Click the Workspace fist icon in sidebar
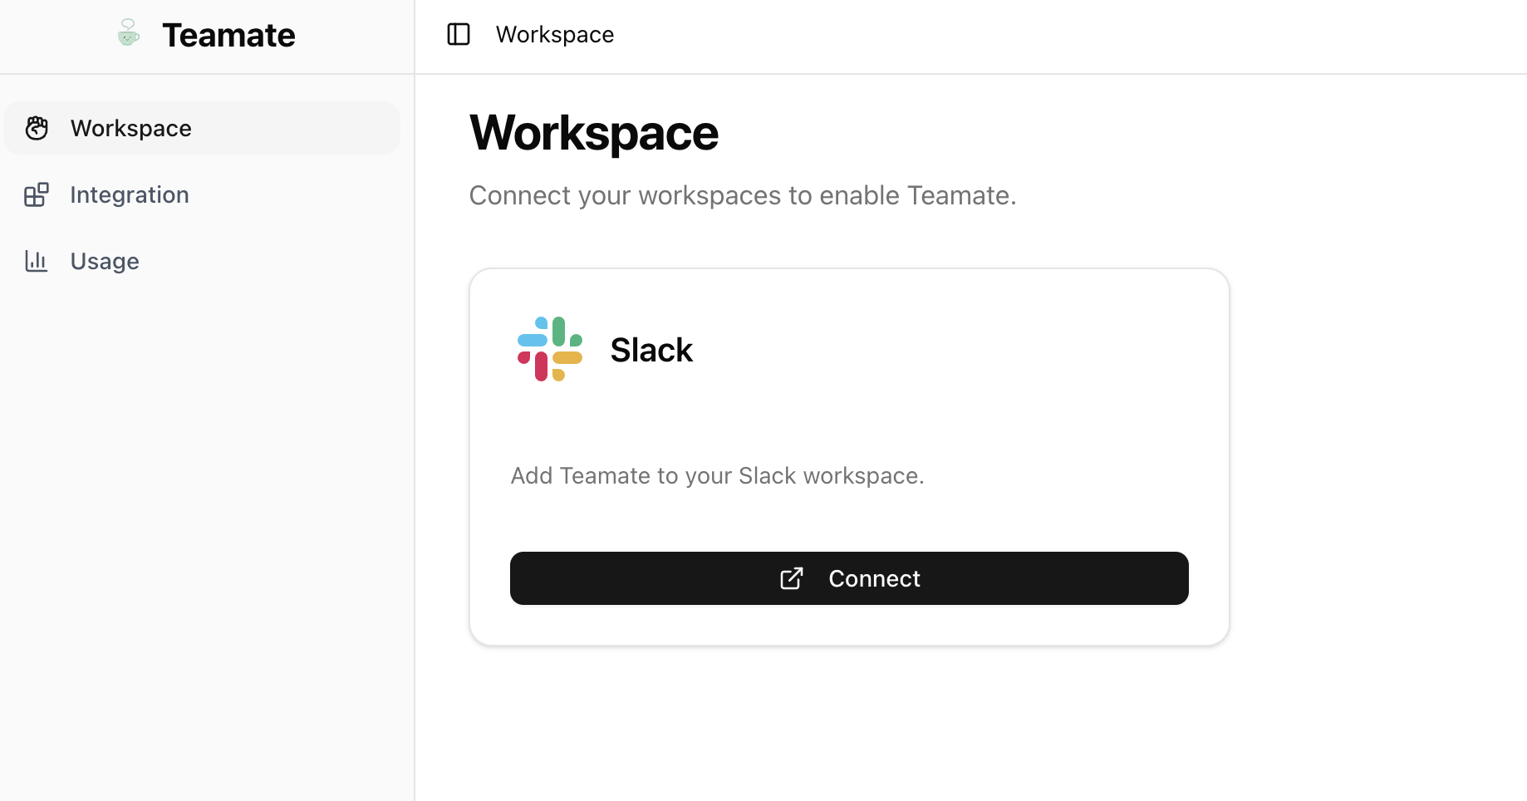 point(37,128)
